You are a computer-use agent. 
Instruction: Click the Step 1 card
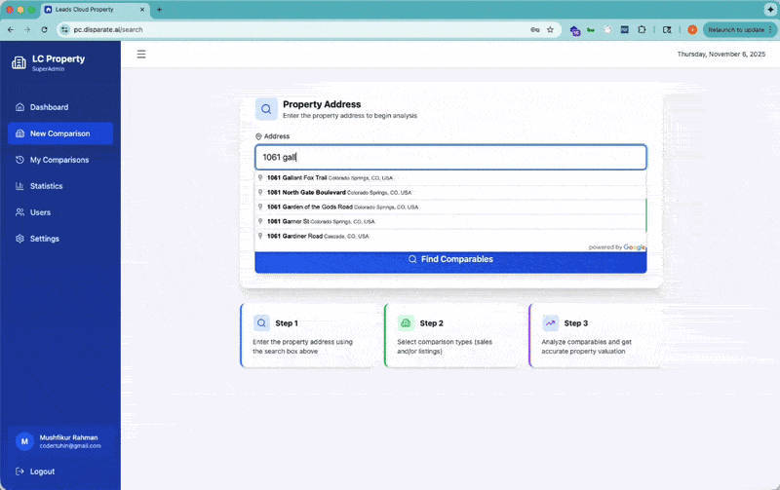pos(306,335)
